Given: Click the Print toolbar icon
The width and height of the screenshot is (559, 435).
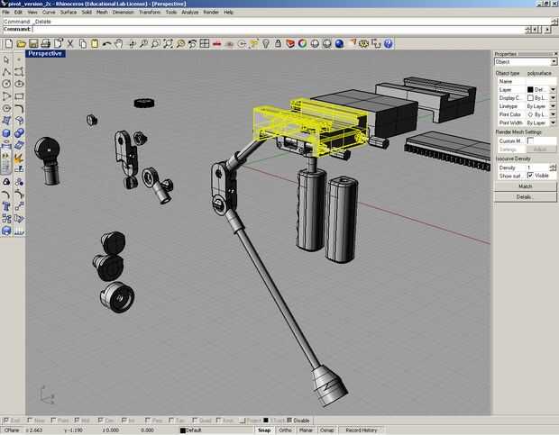Looking at the screenshot, I should 45,43.
